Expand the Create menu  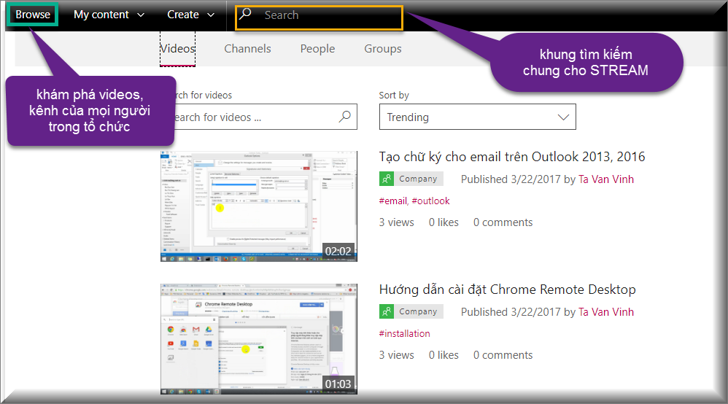coord(190,15)
